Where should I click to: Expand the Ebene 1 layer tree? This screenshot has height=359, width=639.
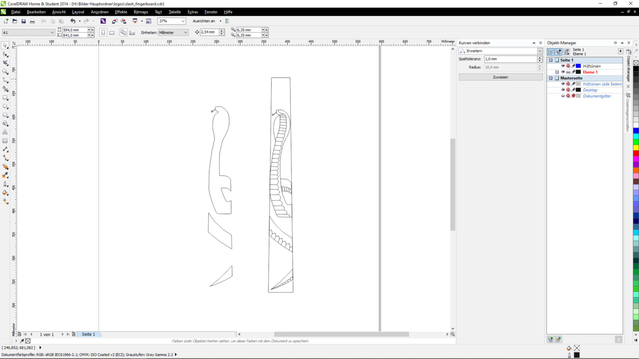point(557,72)
